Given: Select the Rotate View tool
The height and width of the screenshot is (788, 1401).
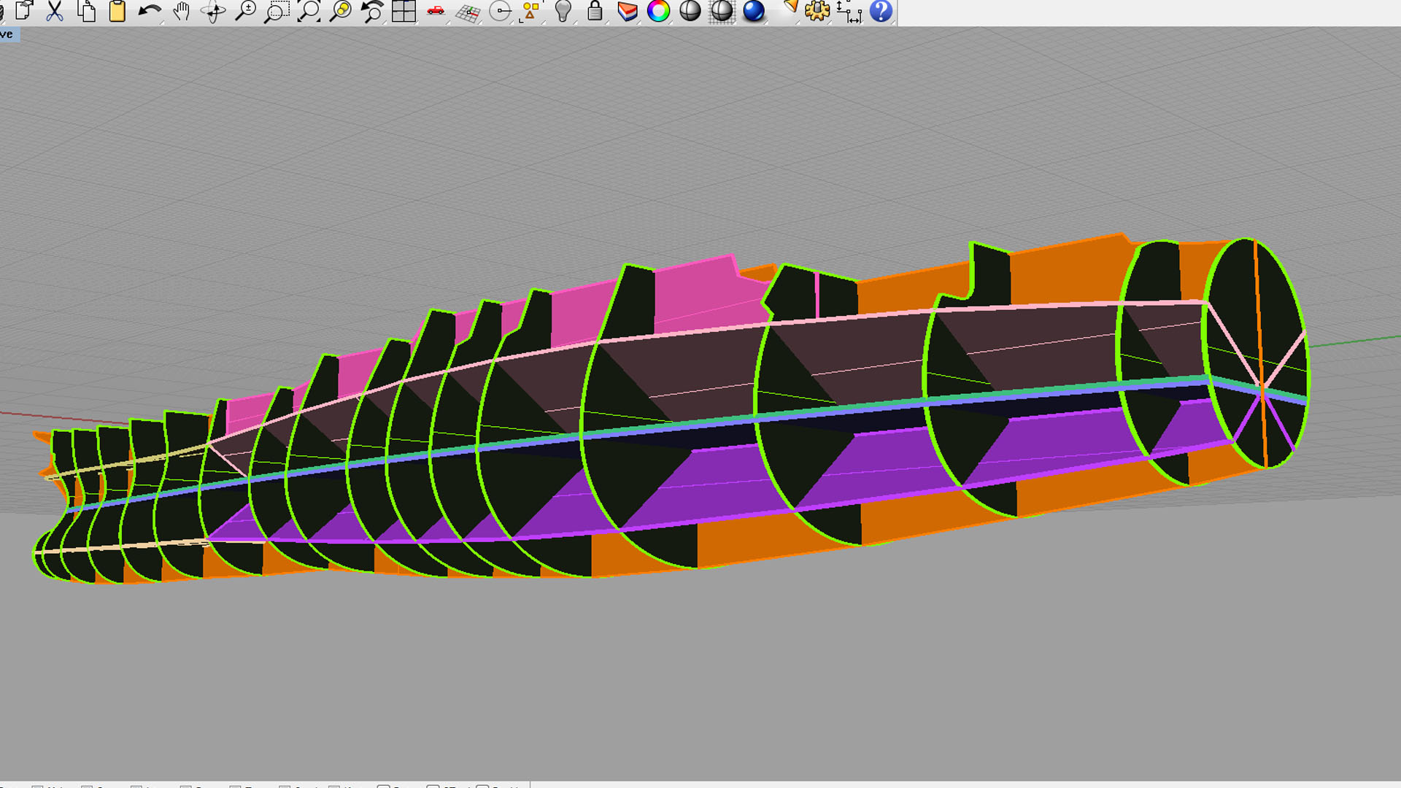Looking at the screenshot, I should [213, 11].
